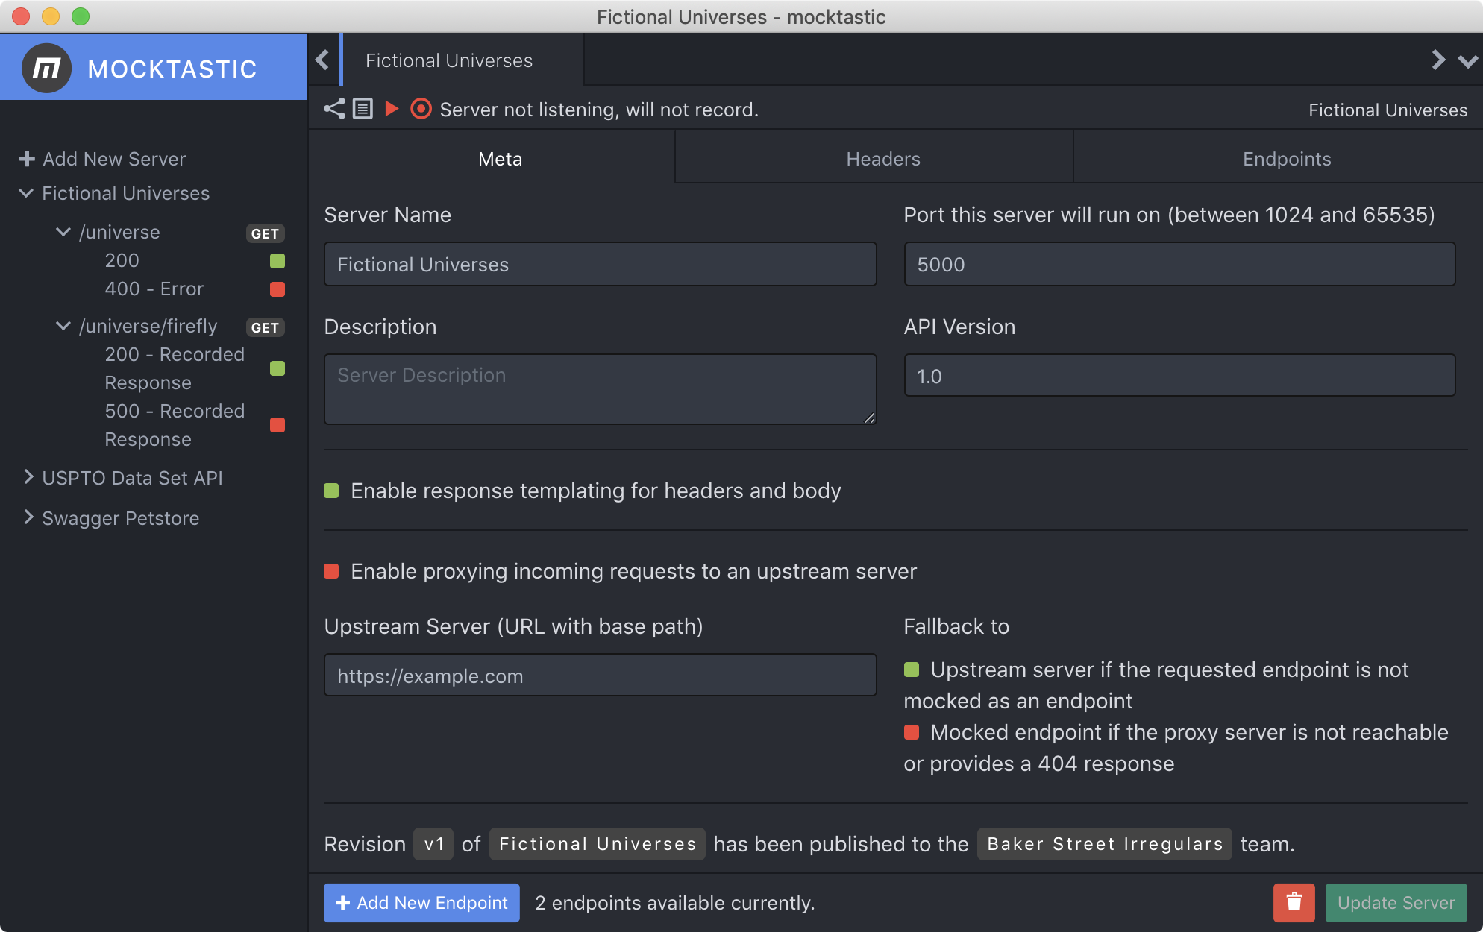Click the plus icon beside Add New Server
Viewport: 1483px width, 932px height.
pyautogui.click(x=27, y=159)
